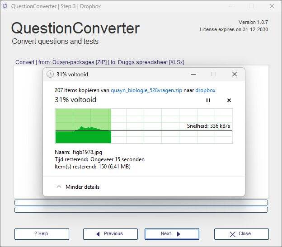Cancel the copy with the small X
Viewport: 282px width, 247px height.
click(229, 100)
